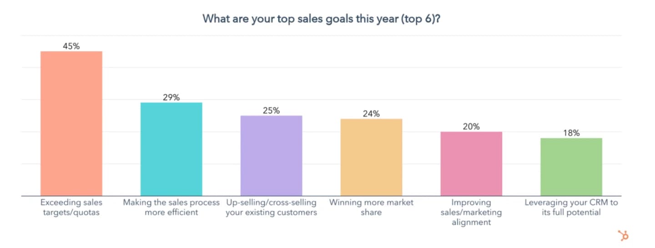Click the purple up-selling/cross-selling bar
This screenshot has height=248, width=655.
pyautogui.click(x=271, y=156)
